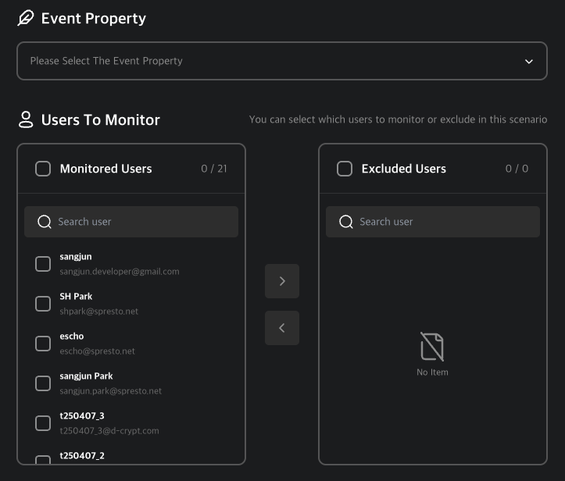Expand Event Property list via chevron arrow

pos(529,61)
